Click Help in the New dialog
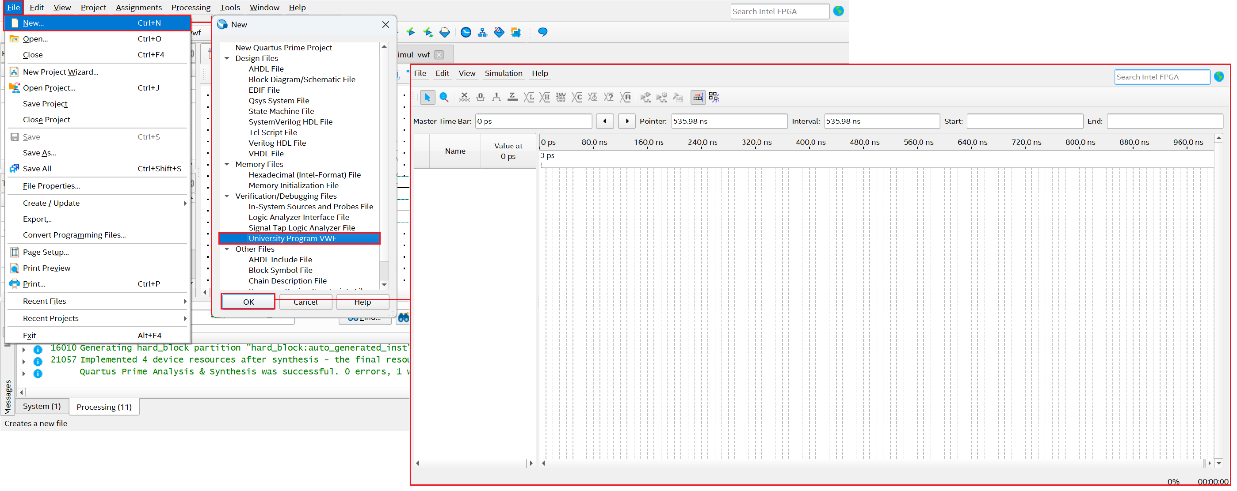This screenshot has width=1237, height=491. (363, 302)
